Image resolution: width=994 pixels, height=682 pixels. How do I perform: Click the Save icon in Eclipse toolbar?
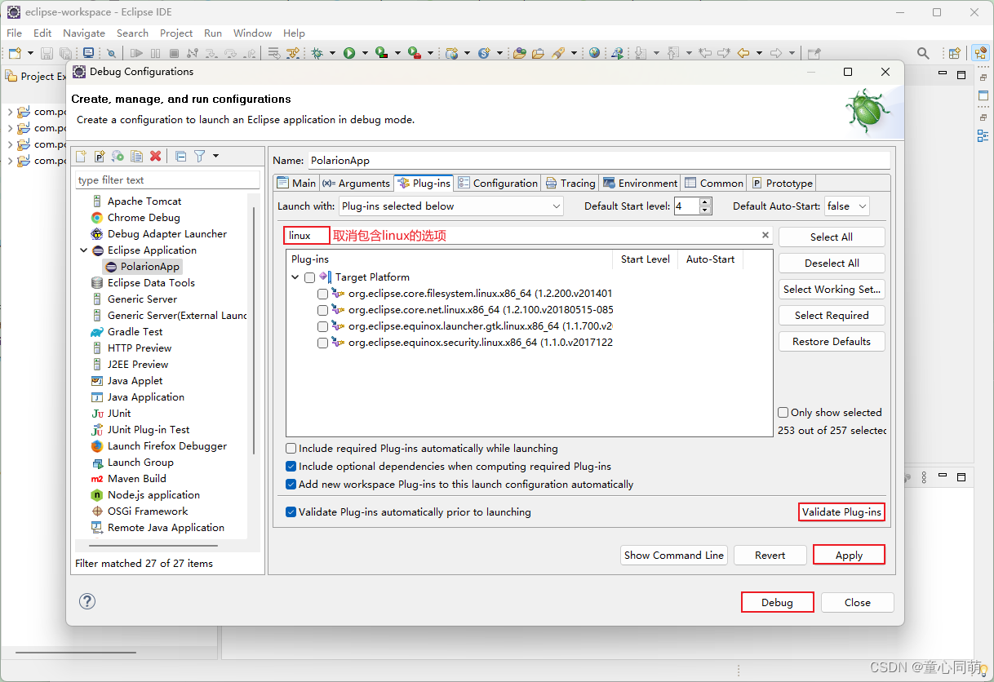[47, 53]
